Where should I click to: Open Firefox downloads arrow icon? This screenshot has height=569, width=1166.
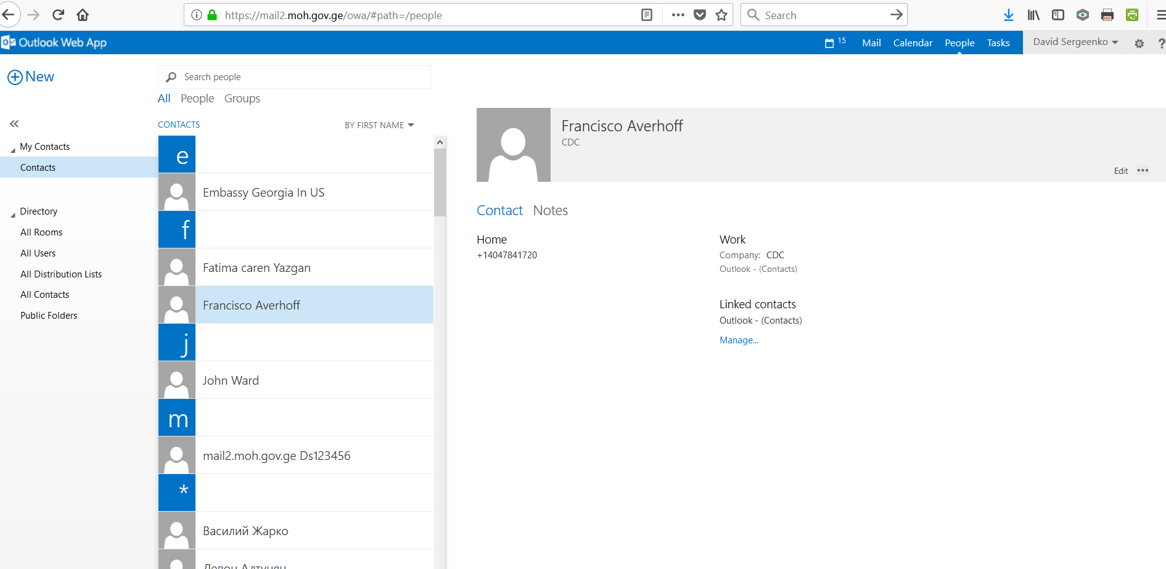(x=1008, y=15)
